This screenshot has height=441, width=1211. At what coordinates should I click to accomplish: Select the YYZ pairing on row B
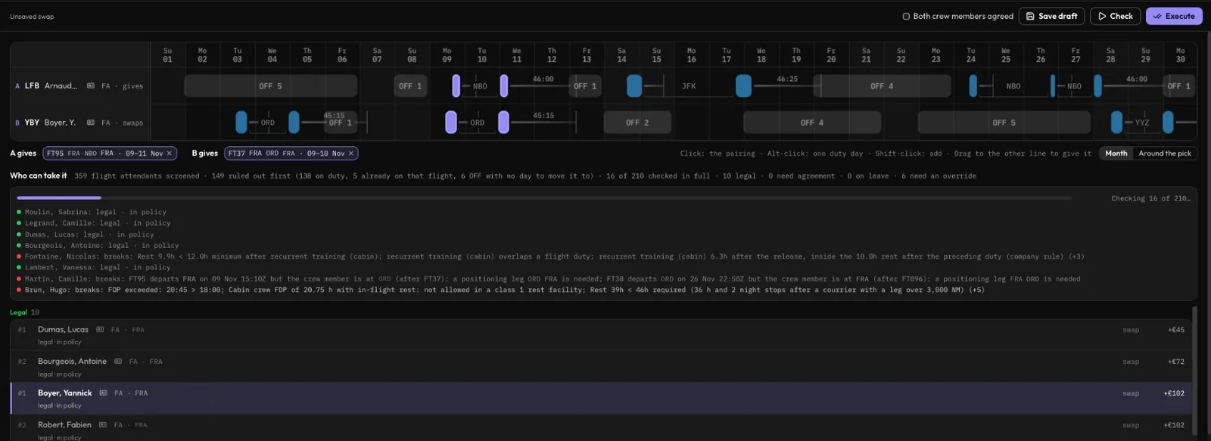click(x=1141, y=123)
